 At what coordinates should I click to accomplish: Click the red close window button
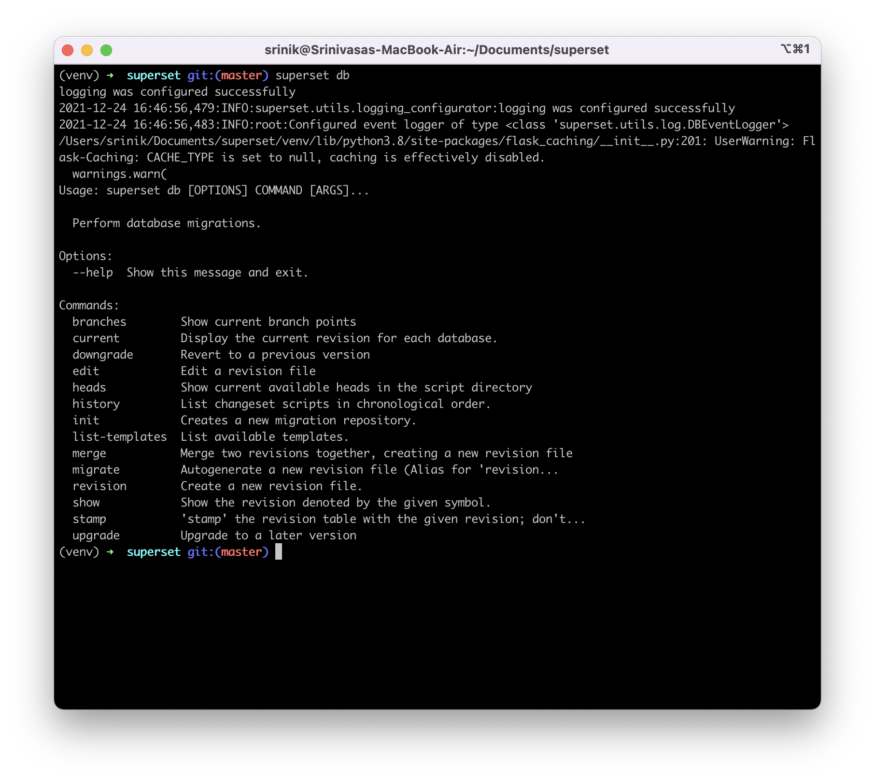coord(68,50)
